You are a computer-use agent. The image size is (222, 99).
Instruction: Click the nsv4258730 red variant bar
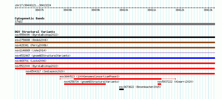point(85,84)
